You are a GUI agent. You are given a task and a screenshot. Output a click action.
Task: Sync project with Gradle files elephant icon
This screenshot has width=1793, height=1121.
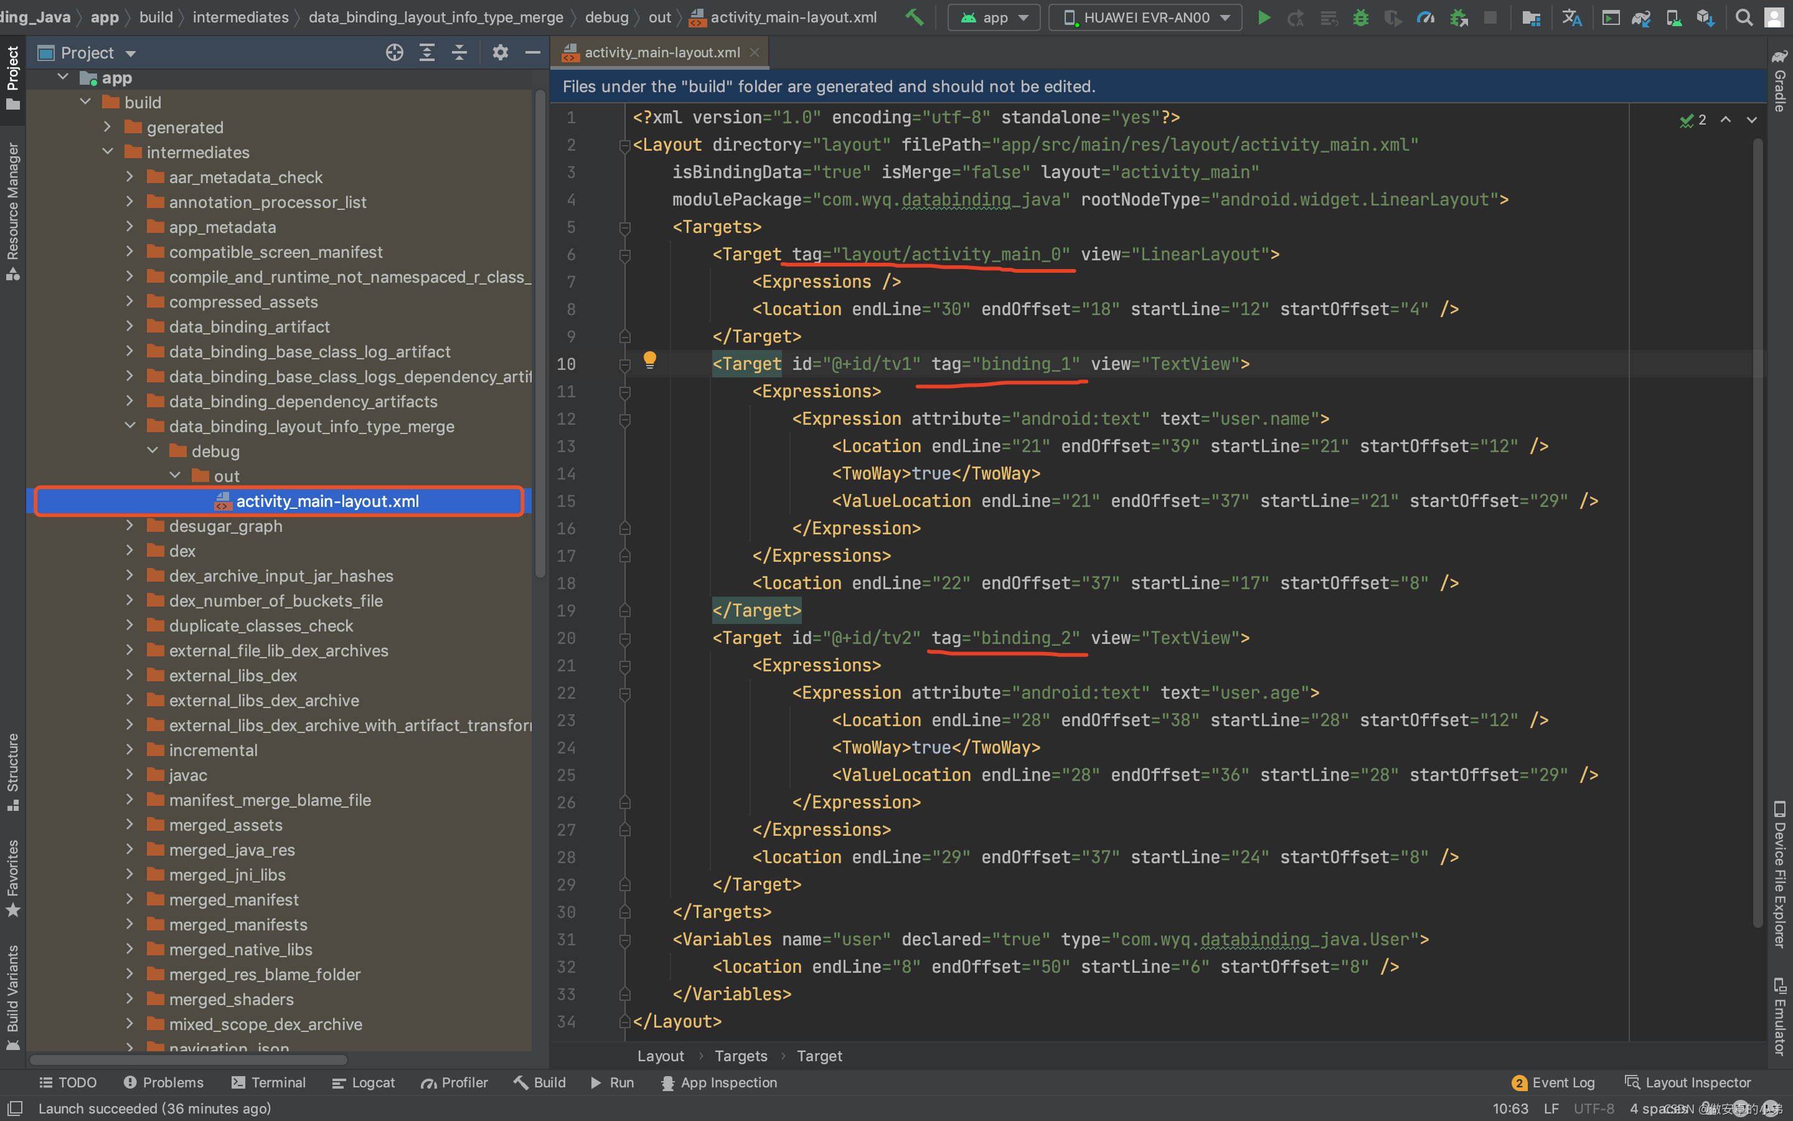tap(1642, 17)
